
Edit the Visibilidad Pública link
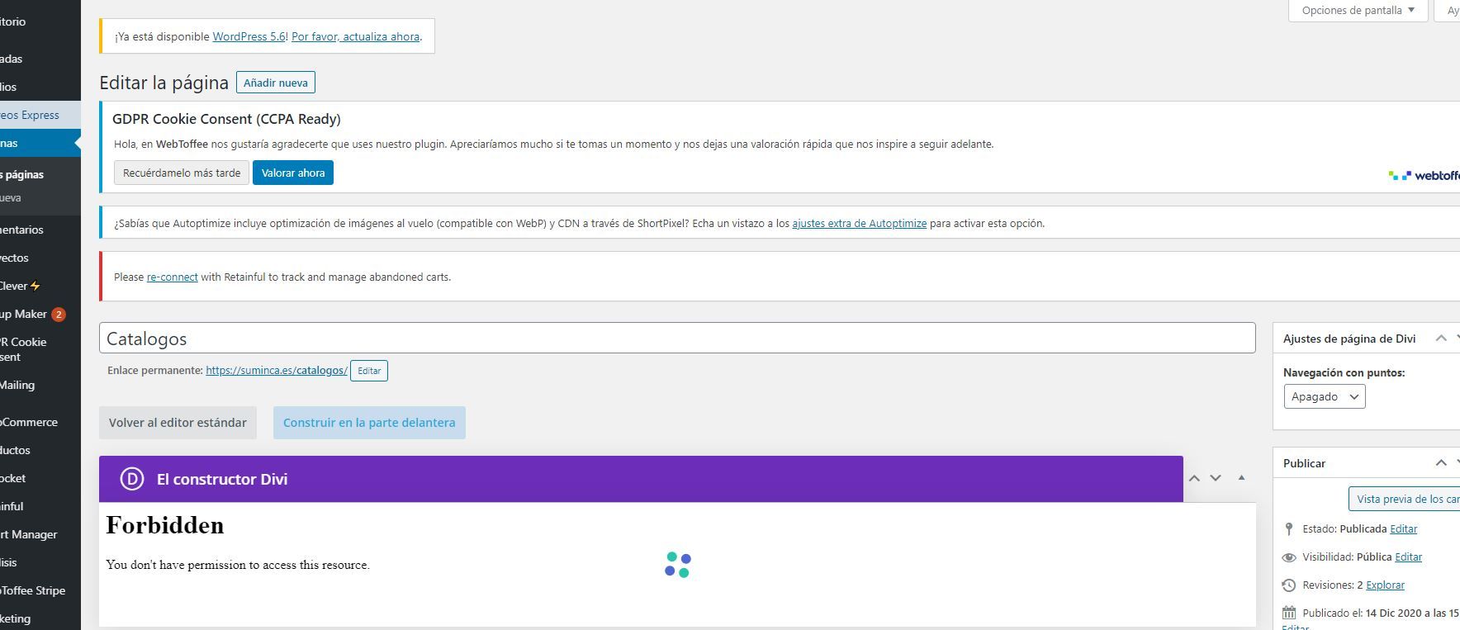[x=1408, y=557]
